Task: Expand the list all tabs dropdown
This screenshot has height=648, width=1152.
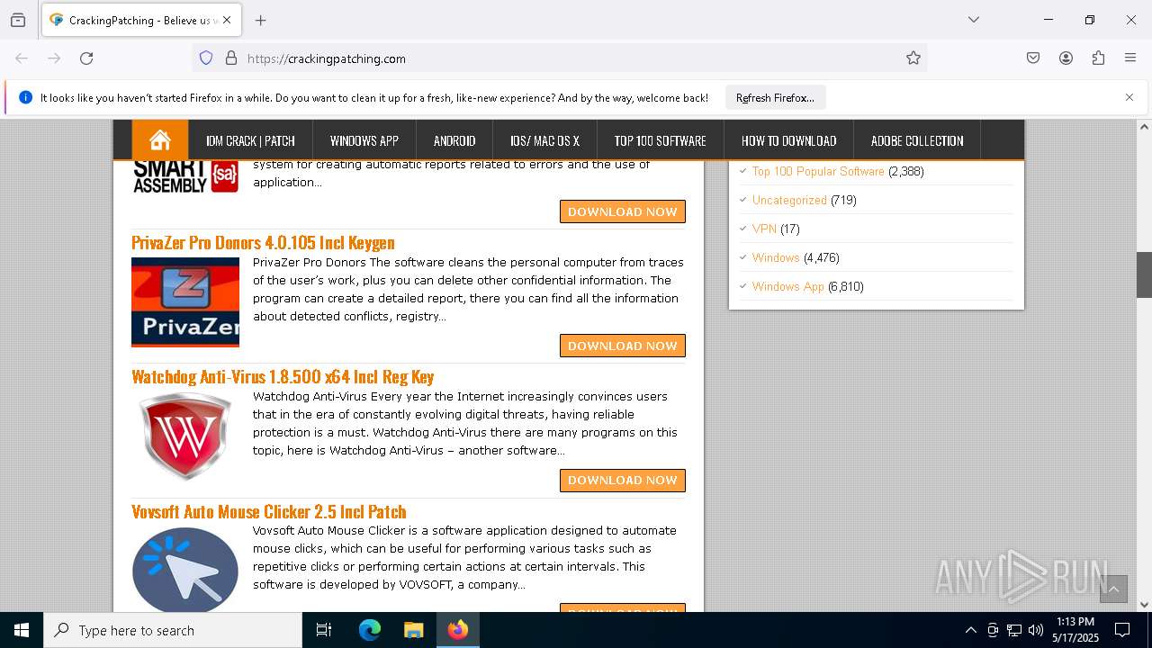Action: point(974,20)
